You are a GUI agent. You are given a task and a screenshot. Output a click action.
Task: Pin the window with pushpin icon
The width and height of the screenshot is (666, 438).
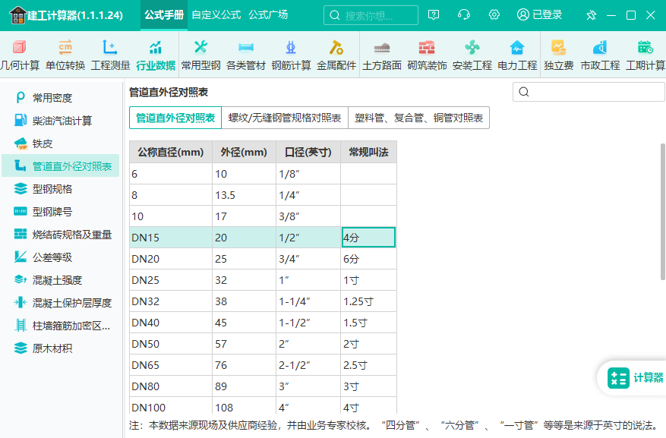(592, 16)
